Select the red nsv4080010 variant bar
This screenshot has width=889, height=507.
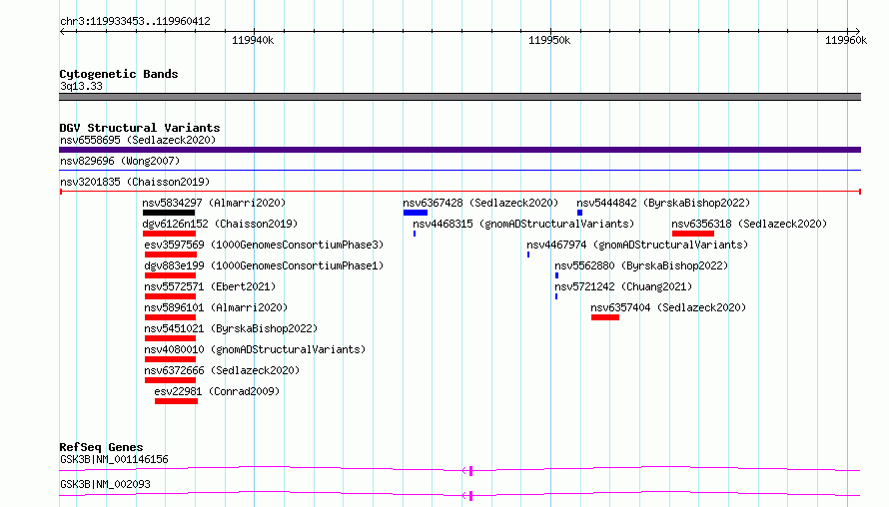[170, 359]
